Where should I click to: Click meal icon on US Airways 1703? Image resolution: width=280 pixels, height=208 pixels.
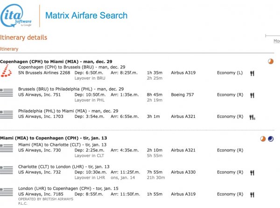[x=252, y=117]
